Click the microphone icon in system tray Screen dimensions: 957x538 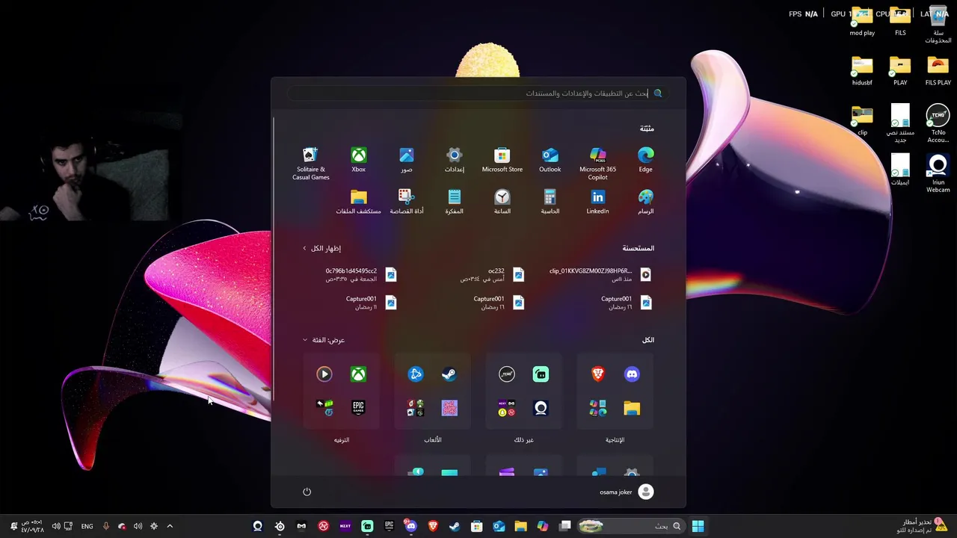click(x=105, y=526)
